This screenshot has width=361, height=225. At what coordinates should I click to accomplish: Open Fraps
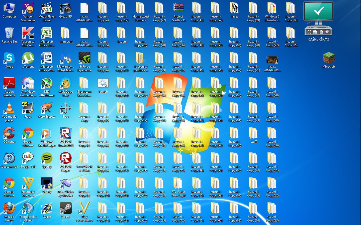pos(28,111)
